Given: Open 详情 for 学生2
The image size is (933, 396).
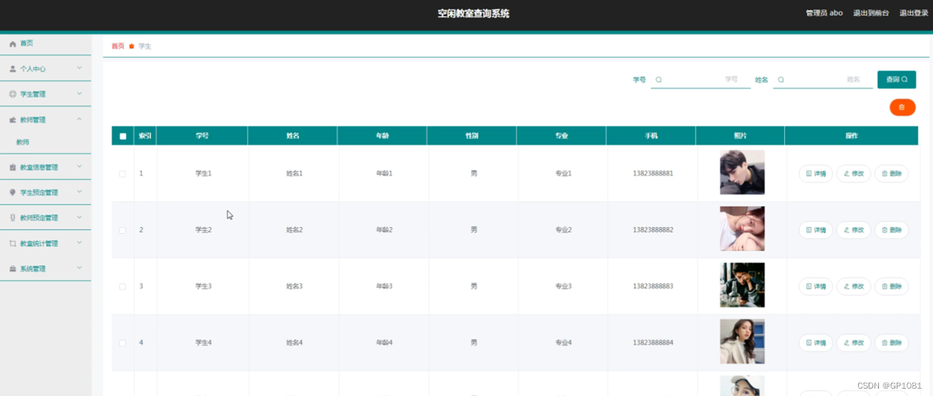Looking at the screenshot, I should tap(816, 230).
